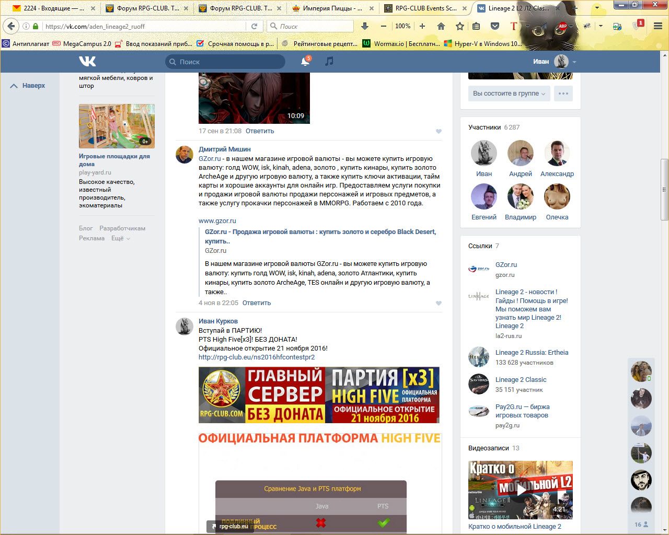
Task: Open the Adblock Plus extension icon
Action: 563,26
